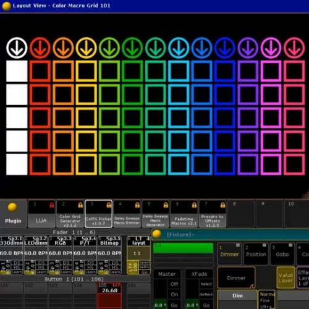Click the cyan down-arrow circle icon
Screen dimensions: 309x309
click(179, 48)
